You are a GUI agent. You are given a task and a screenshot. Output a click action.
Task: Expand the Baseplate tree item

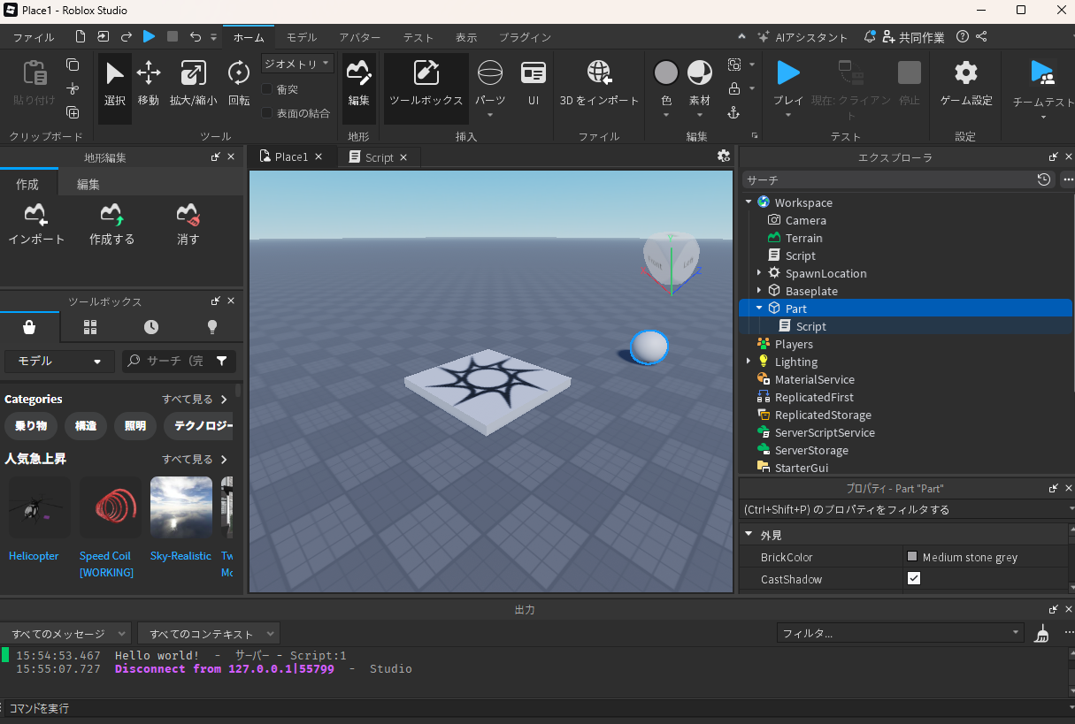[759, 291]
